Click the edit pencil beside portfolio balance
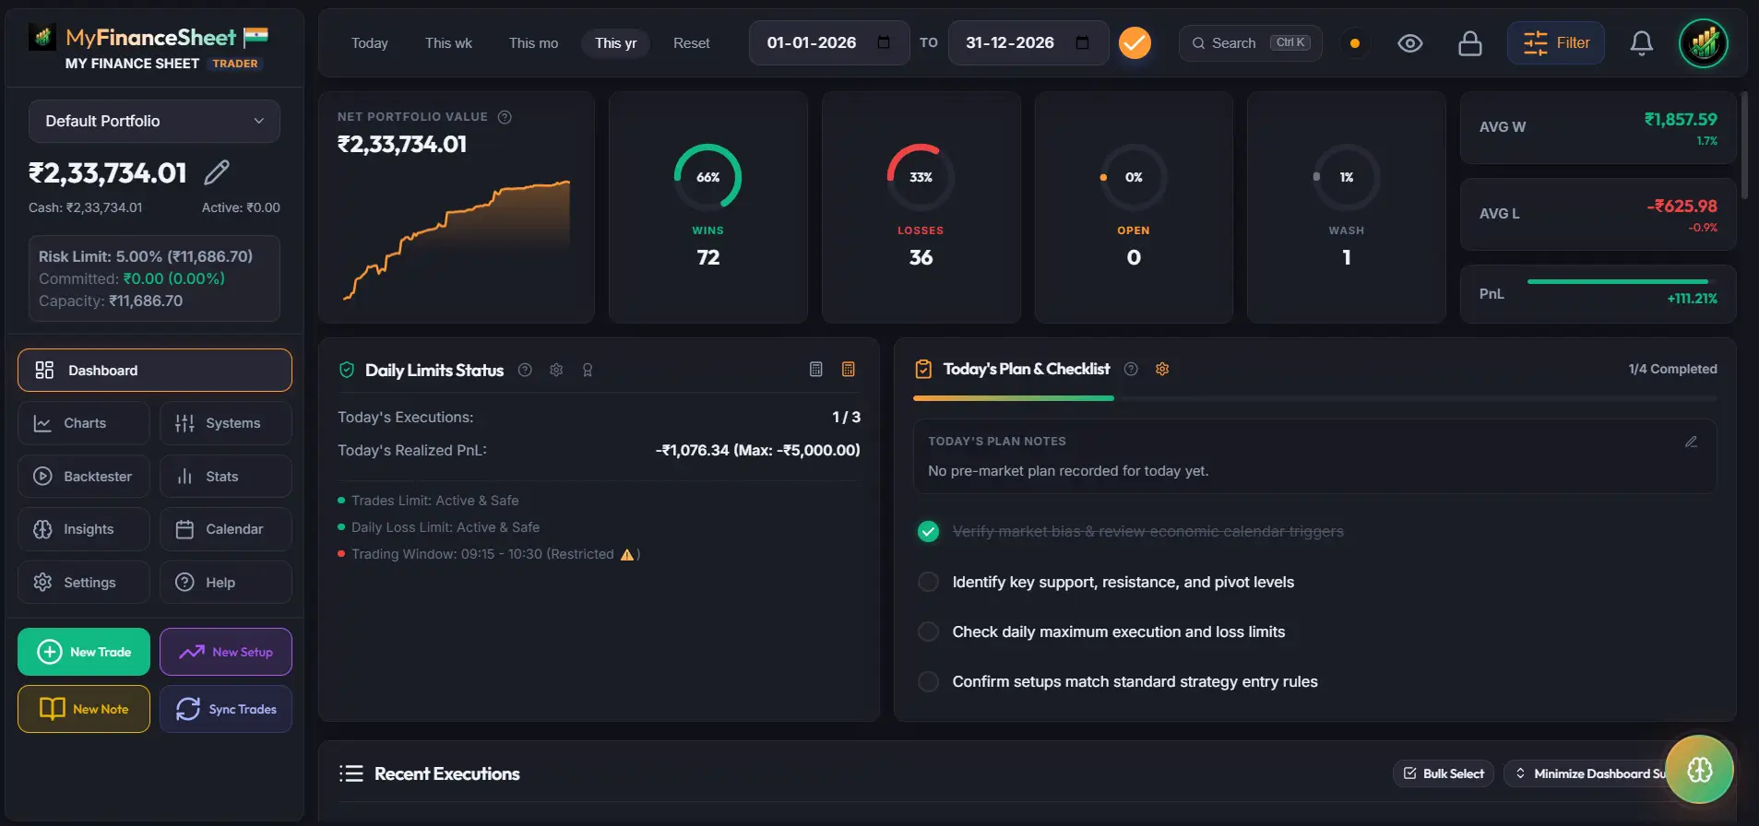Screen dimensions: 1759x826 (x=217, y=172)
